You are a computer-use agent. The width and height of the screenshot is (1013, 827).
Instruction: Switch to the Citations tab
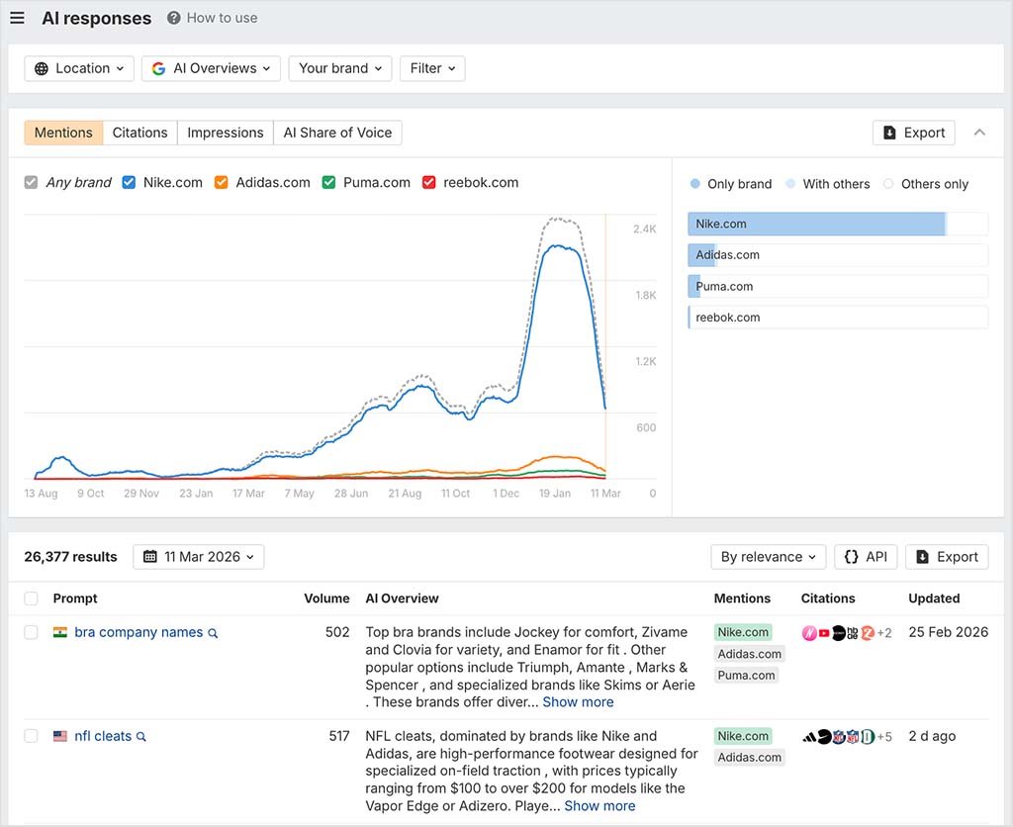point(139,132)
